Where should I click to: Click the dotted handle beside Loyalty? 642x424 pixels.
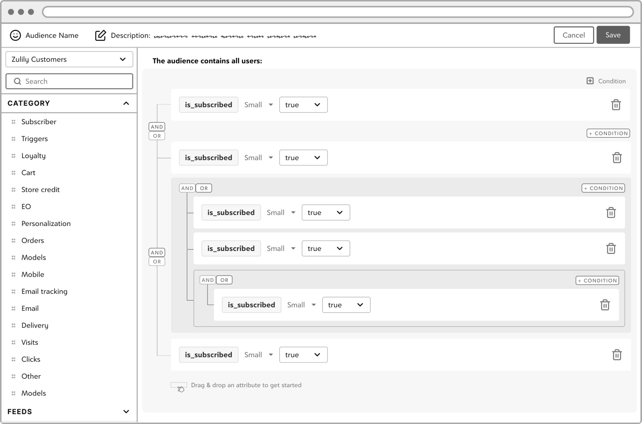coord(14,155)
